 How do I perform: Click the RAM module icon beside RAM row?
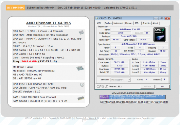(81, 98)
